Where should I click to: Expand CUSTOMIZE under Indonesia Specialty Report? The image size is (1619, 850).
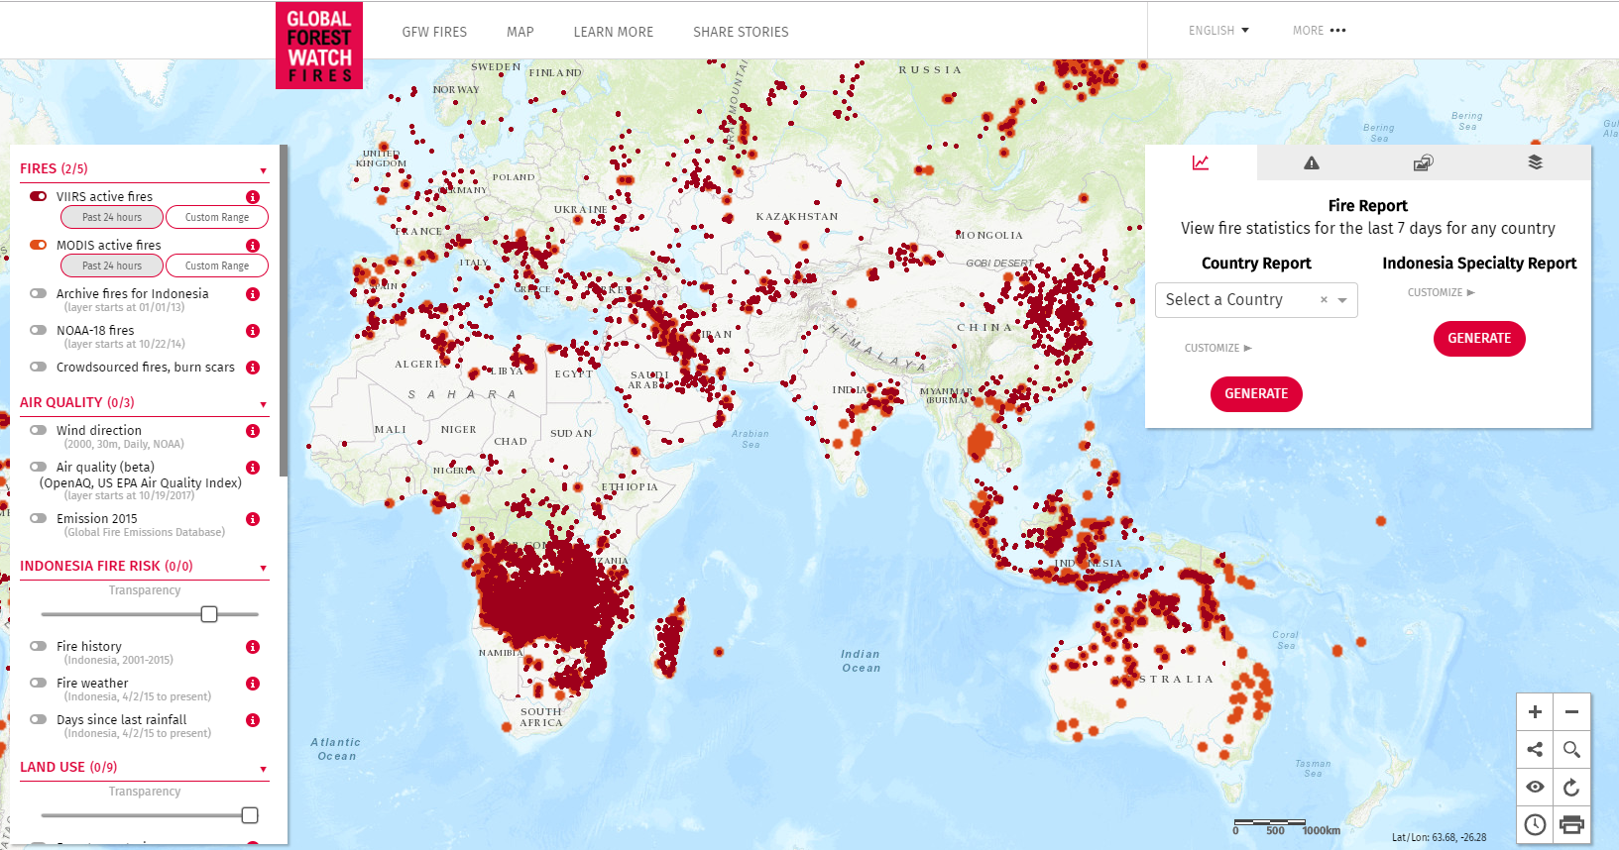coord(1441,292)
